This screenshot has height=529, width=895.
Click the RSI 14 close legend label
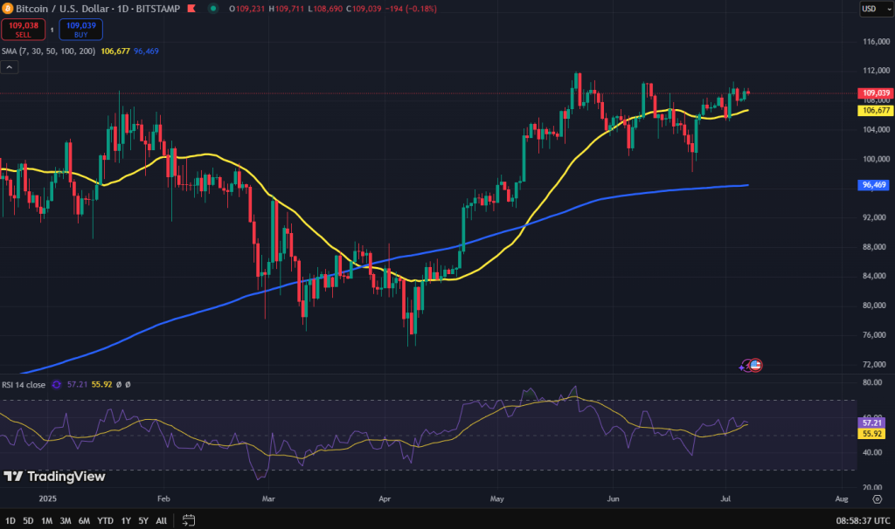pyautogui.click(x=24, y=385)
